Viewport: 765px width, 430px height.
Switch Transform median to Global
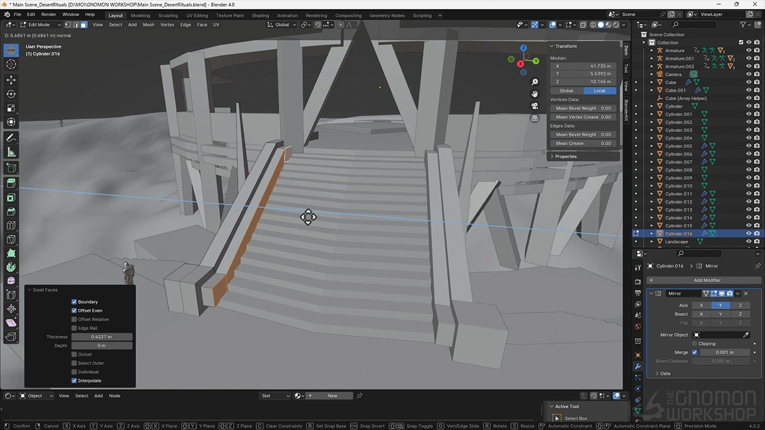coord(566,91)
